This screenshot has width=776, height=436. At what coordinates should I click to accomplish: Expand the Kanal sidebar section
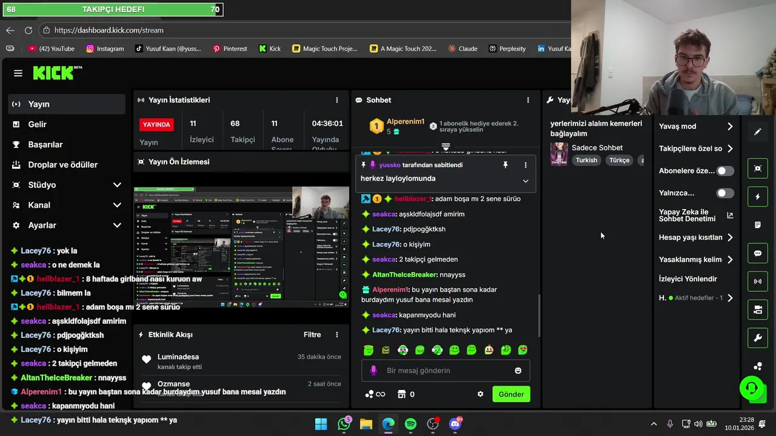pos(117,205)
